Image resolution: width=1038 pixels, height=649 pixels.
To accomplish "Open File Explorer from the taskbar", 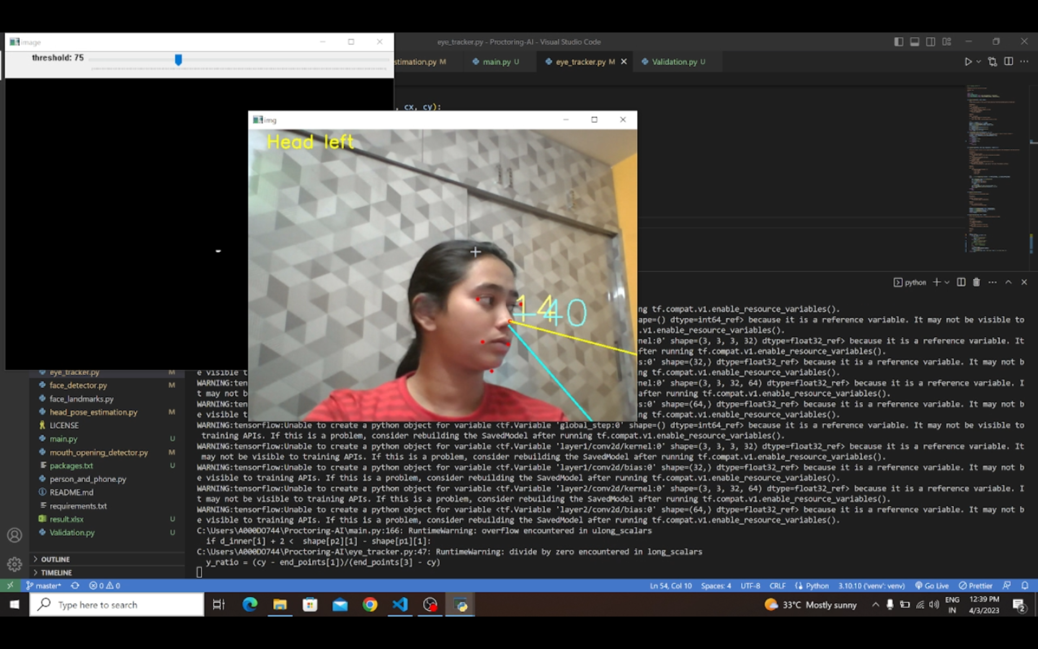I will [280, 604].
